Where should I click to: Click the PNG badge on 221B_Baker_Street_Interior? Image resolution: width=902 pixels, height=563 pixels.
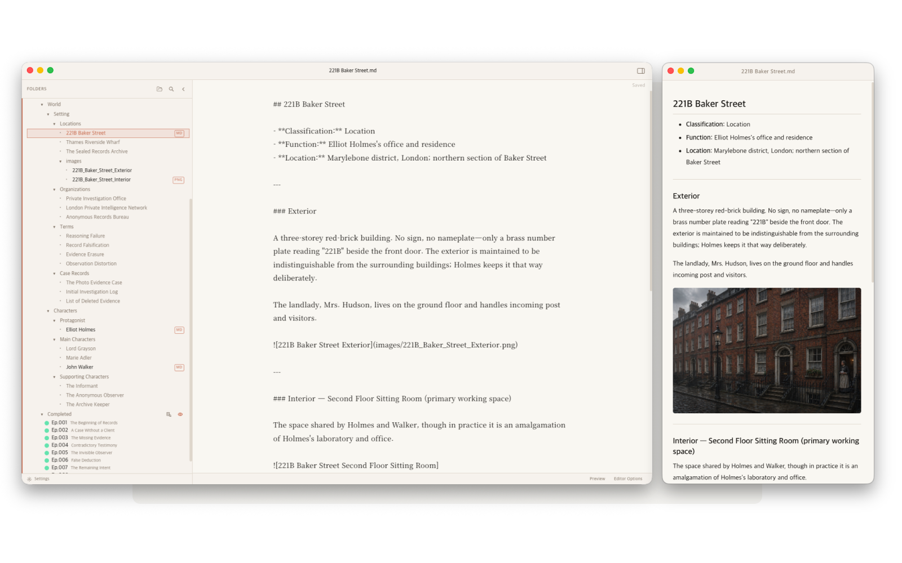[x=179, y=180]
